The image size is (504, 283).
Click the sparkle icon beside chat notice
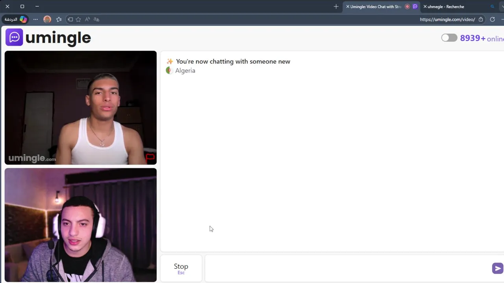(x=170, y=61)
